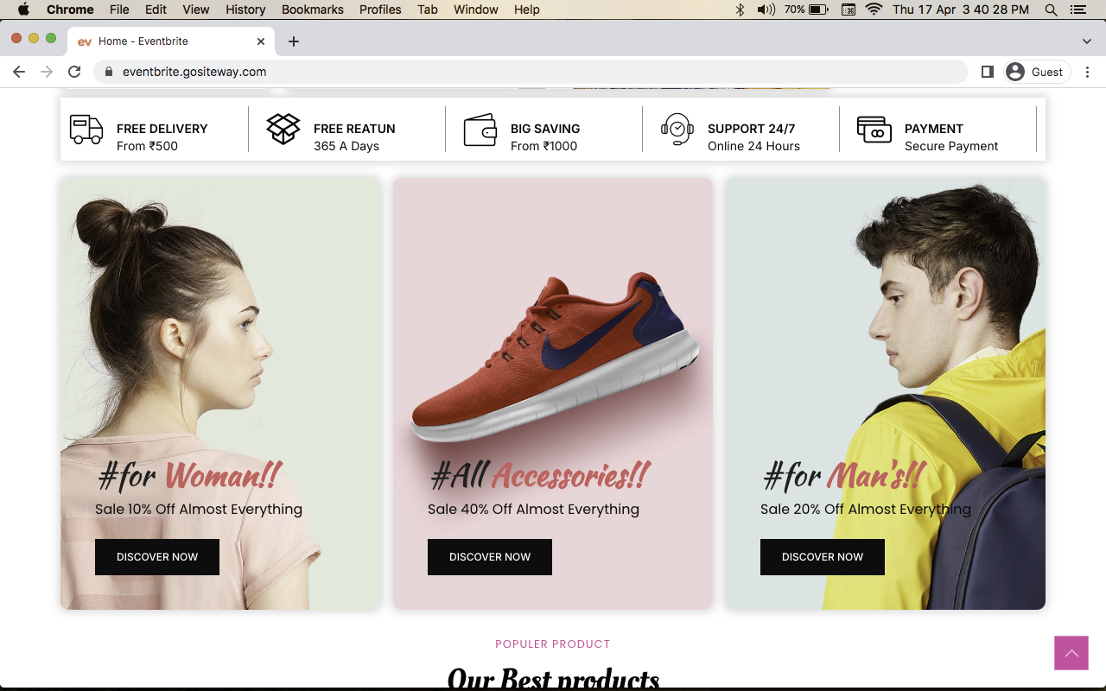Click Discover Now on the Accessories card
Viewport: 1106px width, 691px height.
[490, 557]
